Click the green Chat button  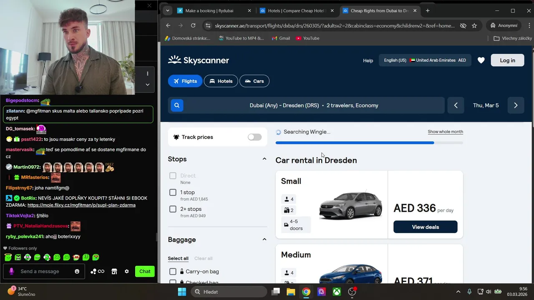pos(145,271)
